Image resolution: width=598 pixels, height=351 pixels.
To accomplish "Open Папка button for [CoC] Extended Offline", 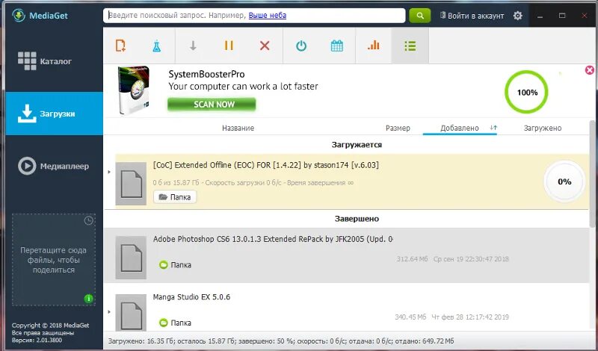I will [x=175, y=197].
